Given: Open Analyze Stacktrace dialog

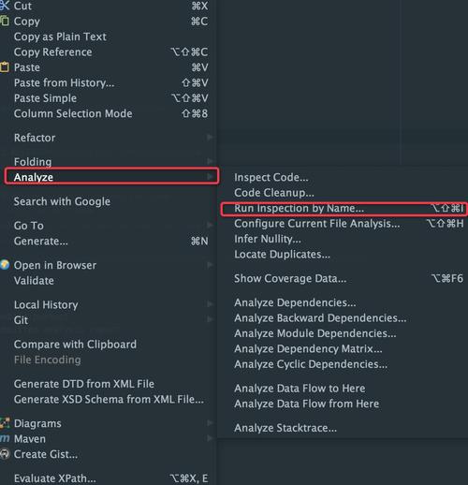Looking at the screenshot, I should coord(285,428).
